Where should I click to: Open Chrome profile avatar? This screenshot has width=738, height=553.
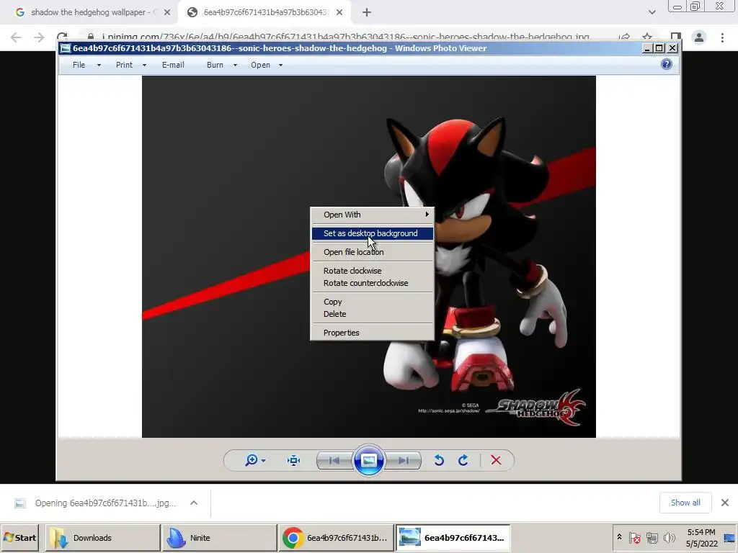699,37
